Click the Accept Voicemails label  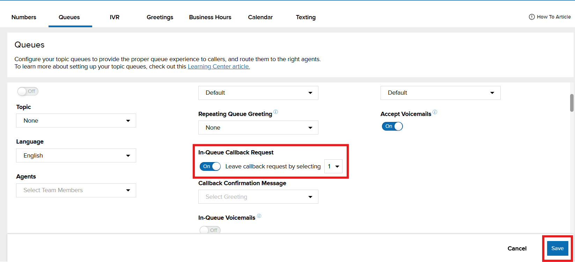[x=406, y=114]
